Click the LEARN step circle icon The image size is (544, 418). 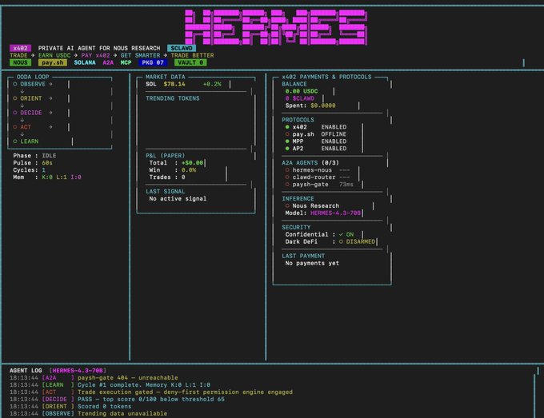click(x=15, y=141)
